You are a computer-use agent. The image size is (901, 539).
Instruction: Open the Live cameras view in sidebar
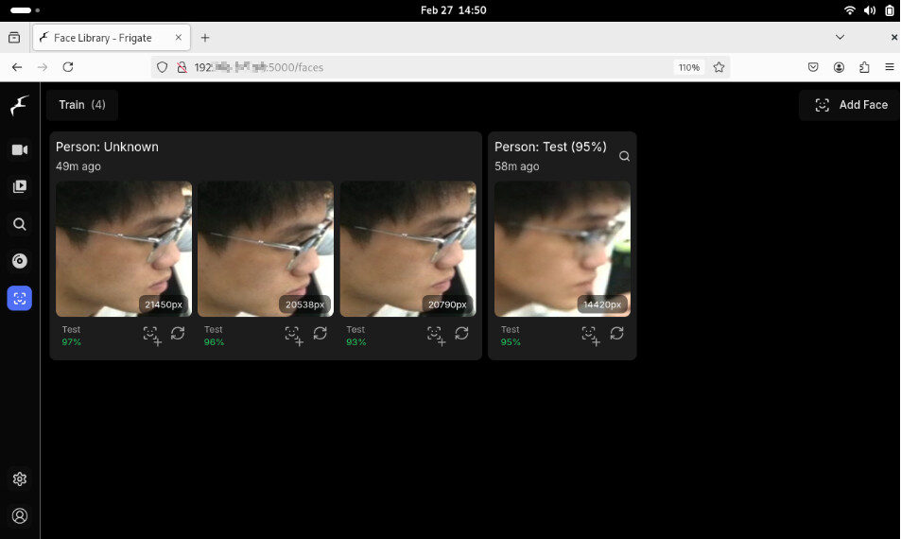click(x=20, y=150)
